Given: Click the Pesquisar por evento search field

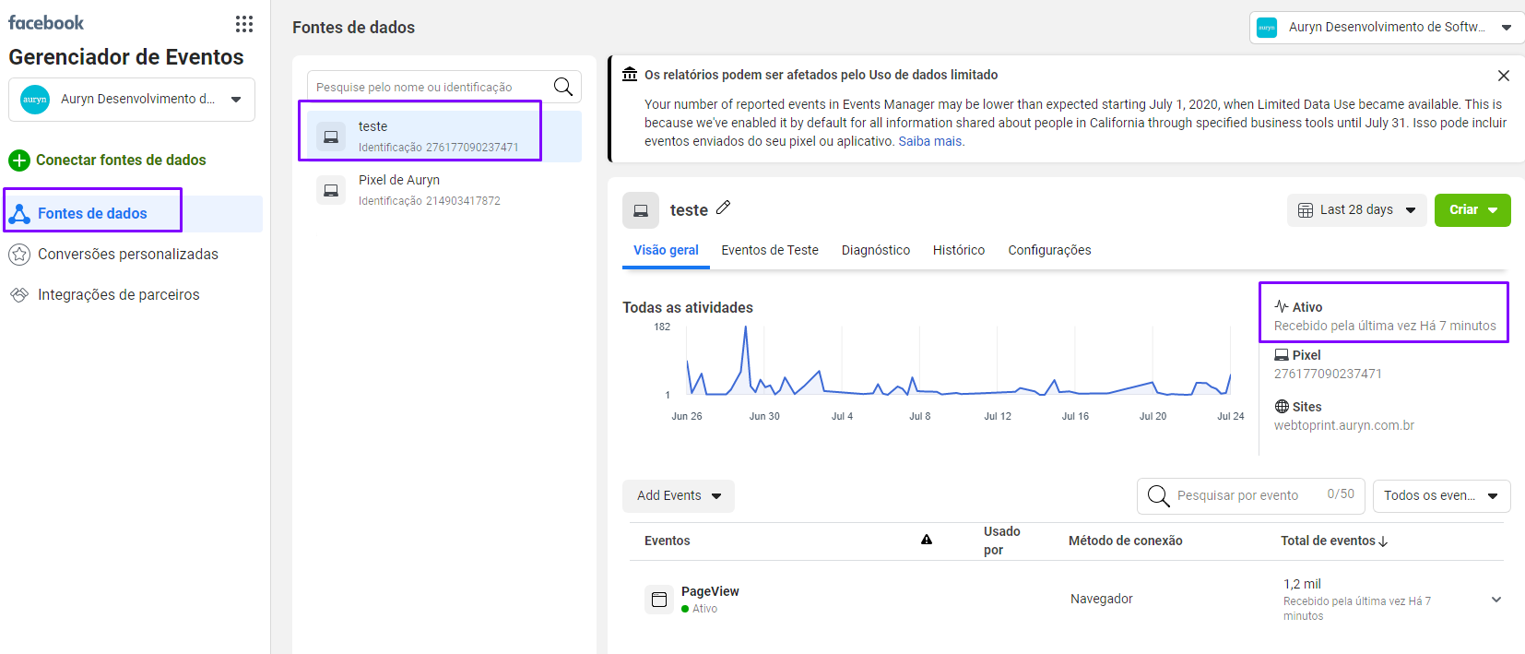Looking at the screenshot, I should pyautogui.click(x=1237, y=496).
